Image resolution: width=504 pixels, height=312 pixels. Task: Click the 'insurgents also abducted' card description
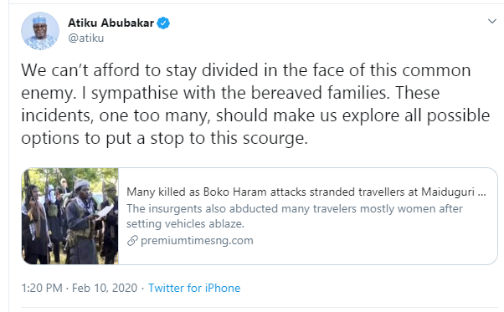click(x=295, y=208)
